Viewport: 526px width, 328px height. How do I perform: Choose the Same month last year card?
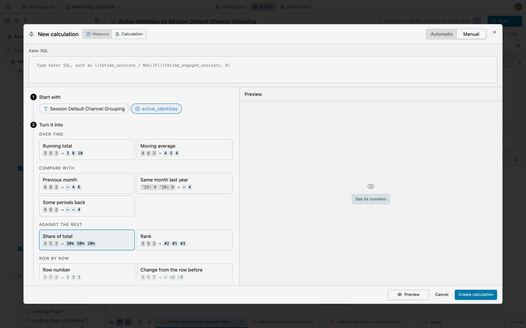185,183
